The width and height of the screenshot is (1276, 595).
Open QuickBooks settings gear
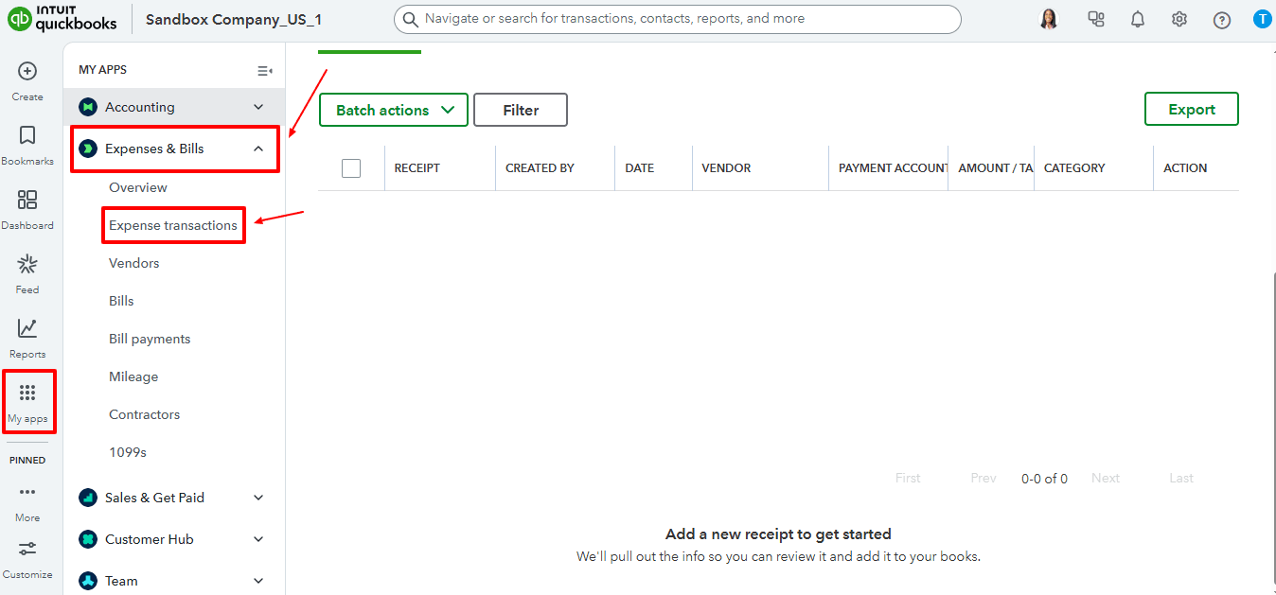(1179, 18)
